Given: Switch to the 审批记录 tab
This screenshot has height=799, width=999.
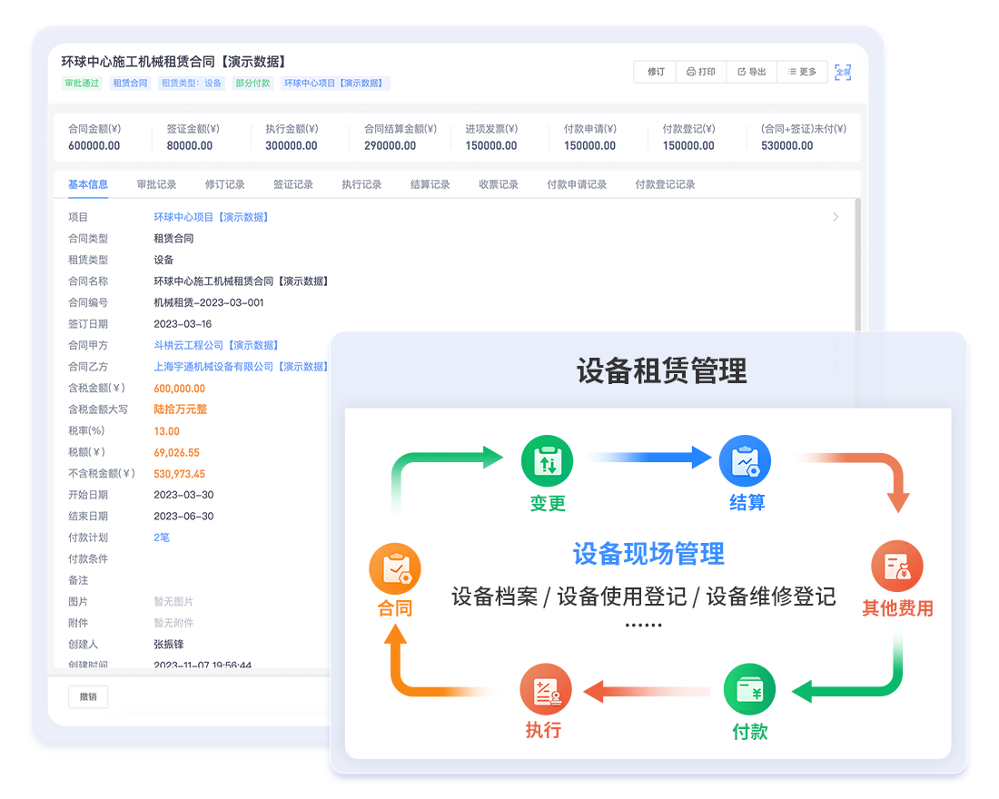Looking at the screenshot, I should tap(156, 184).
